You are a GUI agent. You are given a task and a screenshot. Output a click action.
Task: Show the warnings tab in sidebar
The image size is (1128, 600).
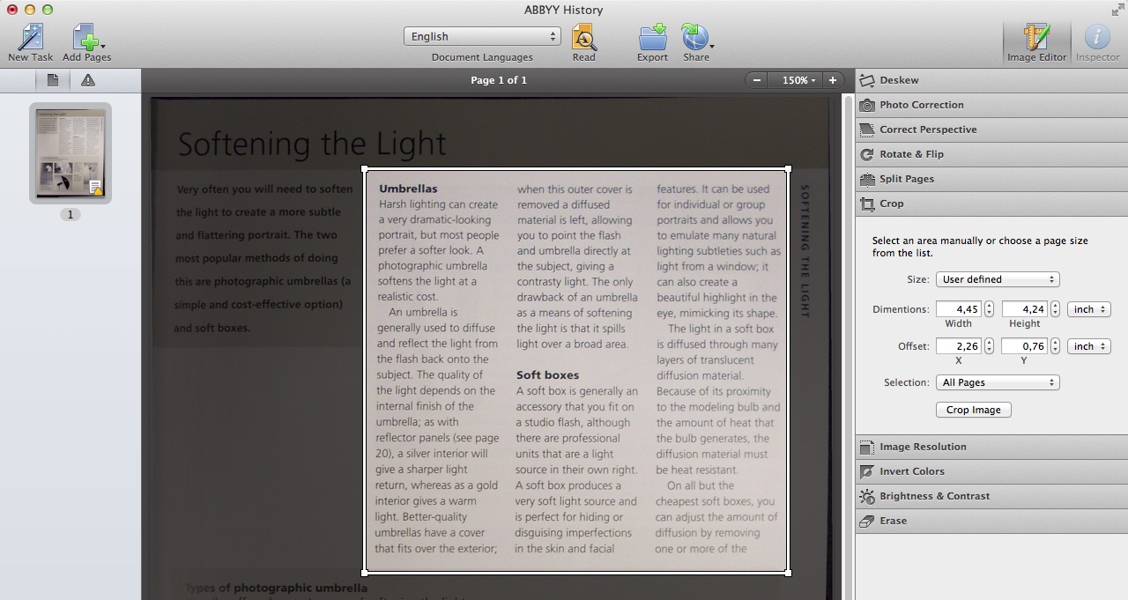[88, 81]
